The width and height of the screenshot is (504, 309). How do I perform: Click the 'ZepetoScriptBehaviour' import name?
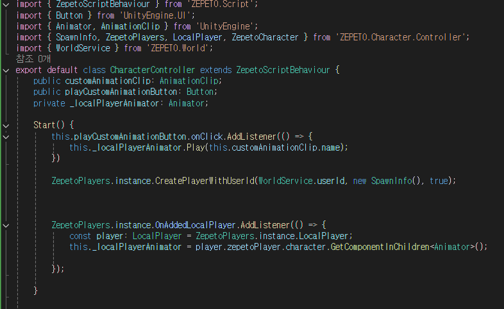point(103,4)
